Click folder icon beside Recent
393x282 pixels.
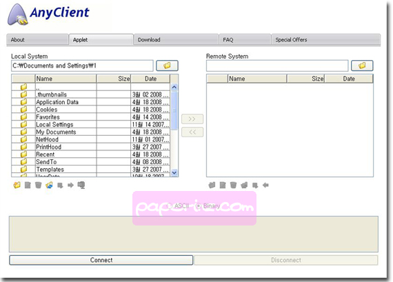[x=23, y=154]
